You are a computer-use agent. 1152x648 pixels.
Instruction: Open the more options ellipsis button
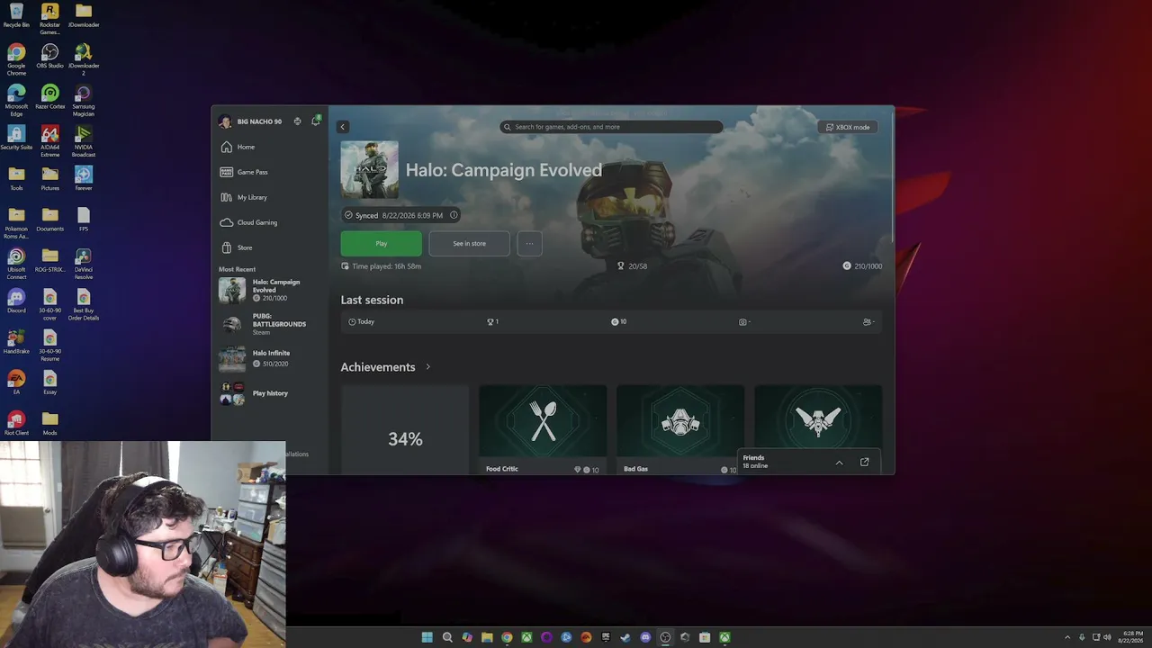click(x=529, y=243)
